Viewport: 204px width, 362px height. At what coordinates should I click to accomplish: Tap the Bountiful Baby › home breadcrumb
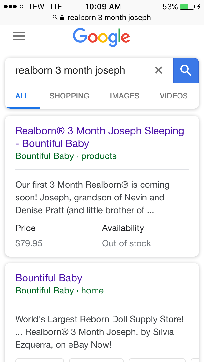60,291
